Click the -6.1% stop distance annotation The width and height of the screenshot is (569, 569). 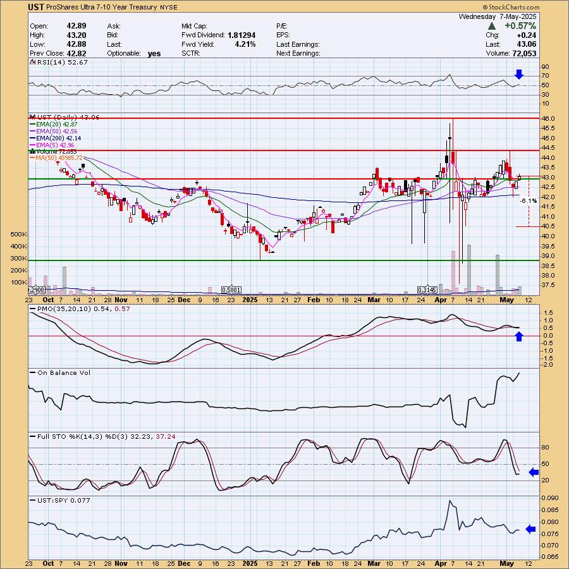[x=529, y=200]
